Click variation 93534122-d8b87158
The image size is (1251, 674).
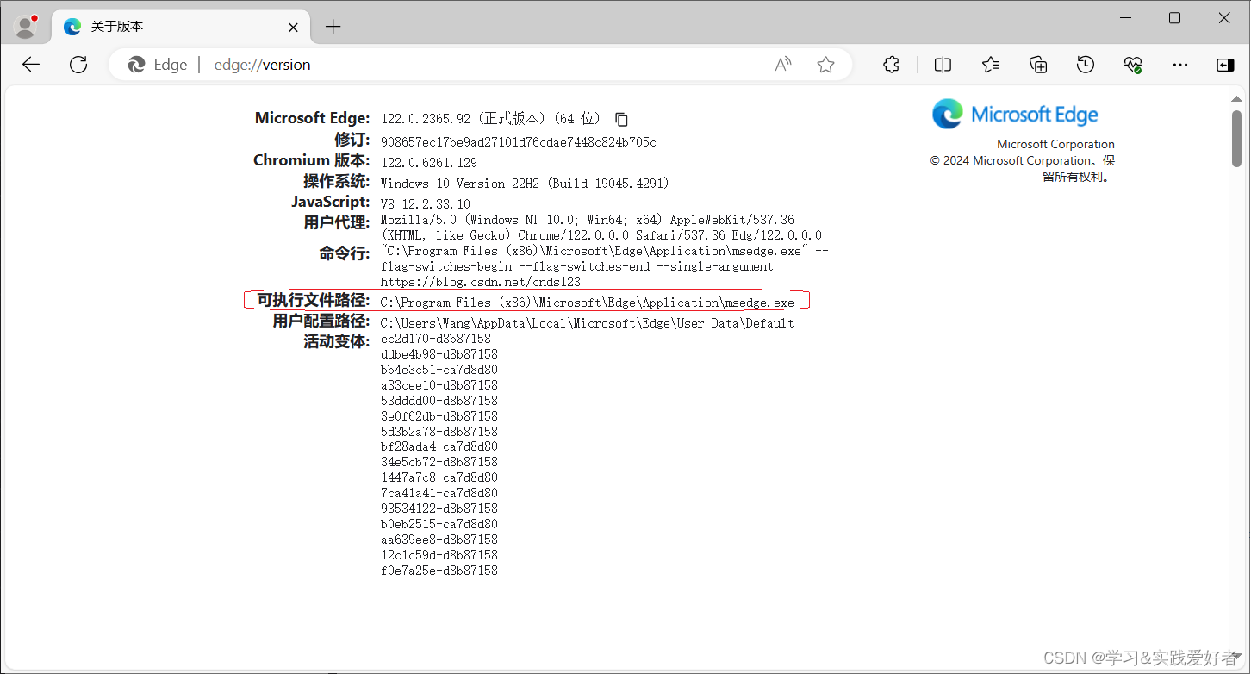[x=439, y=509]
